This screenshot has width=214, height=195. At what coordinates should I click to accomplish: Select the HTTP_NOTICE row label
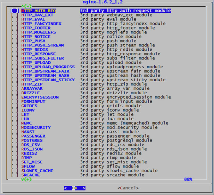click(36, 37)
